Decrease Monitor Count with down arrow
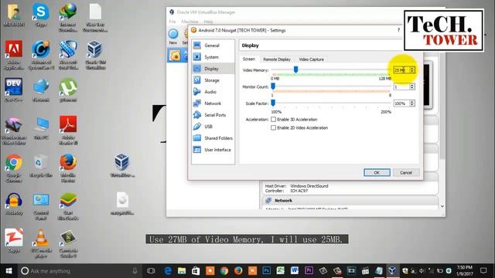 pos(412,88)
